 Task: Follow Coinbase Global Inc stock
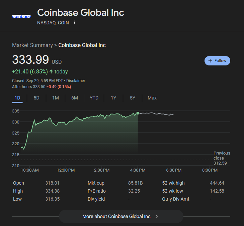click(x=217, y=61)
